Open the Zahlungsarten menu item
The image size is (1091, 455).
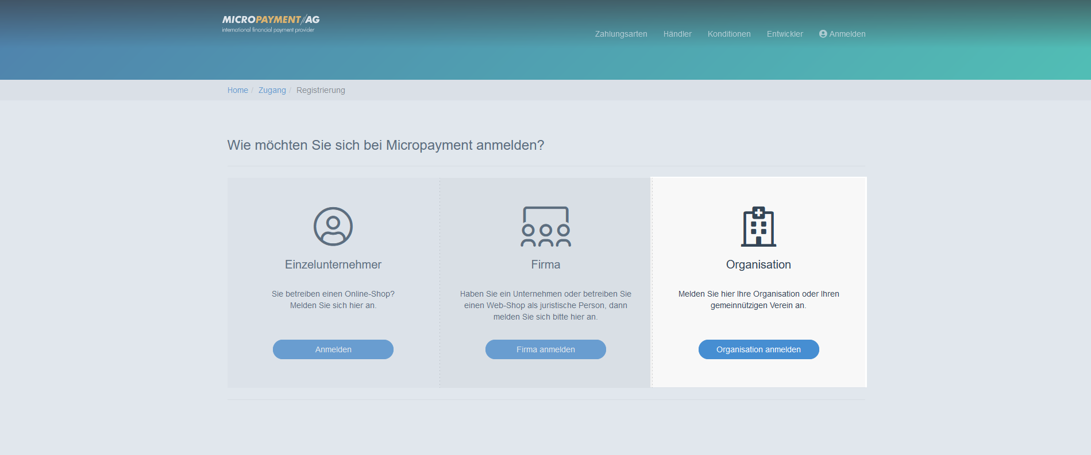click(x=621, y=34)
